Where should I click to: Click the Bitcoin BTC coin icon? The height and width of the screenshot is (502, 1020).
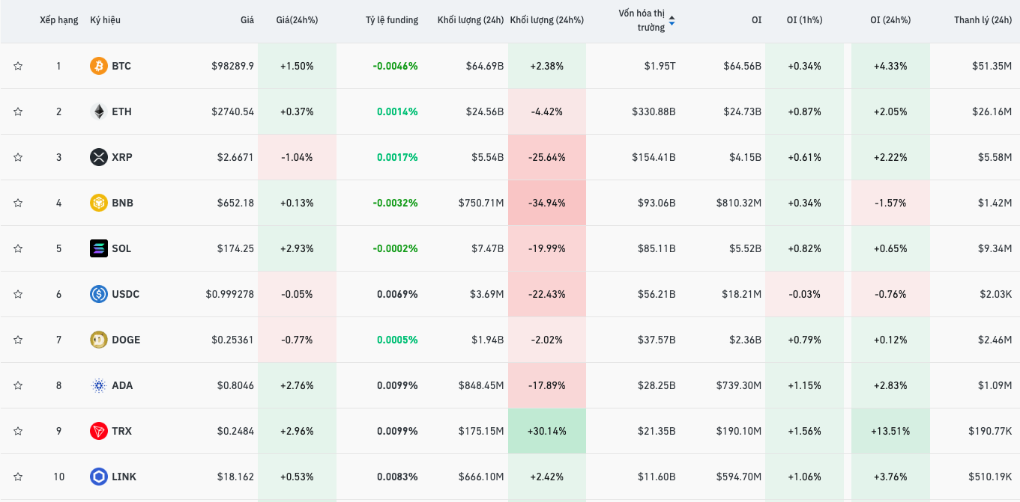(x=99, y=67)
